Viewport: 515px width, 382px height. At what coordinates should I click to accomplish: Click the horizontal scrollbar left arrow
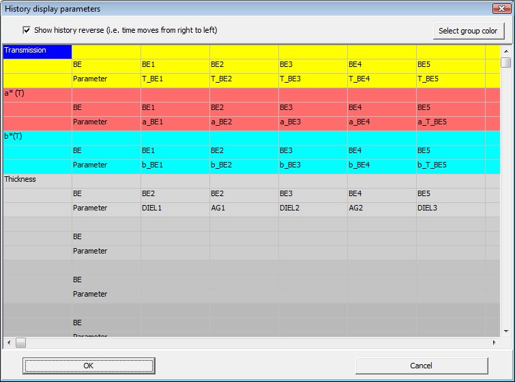click(x=8, y=342)
